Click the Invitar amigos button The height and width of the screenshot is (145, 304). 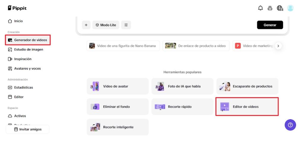tap(28, 129)
